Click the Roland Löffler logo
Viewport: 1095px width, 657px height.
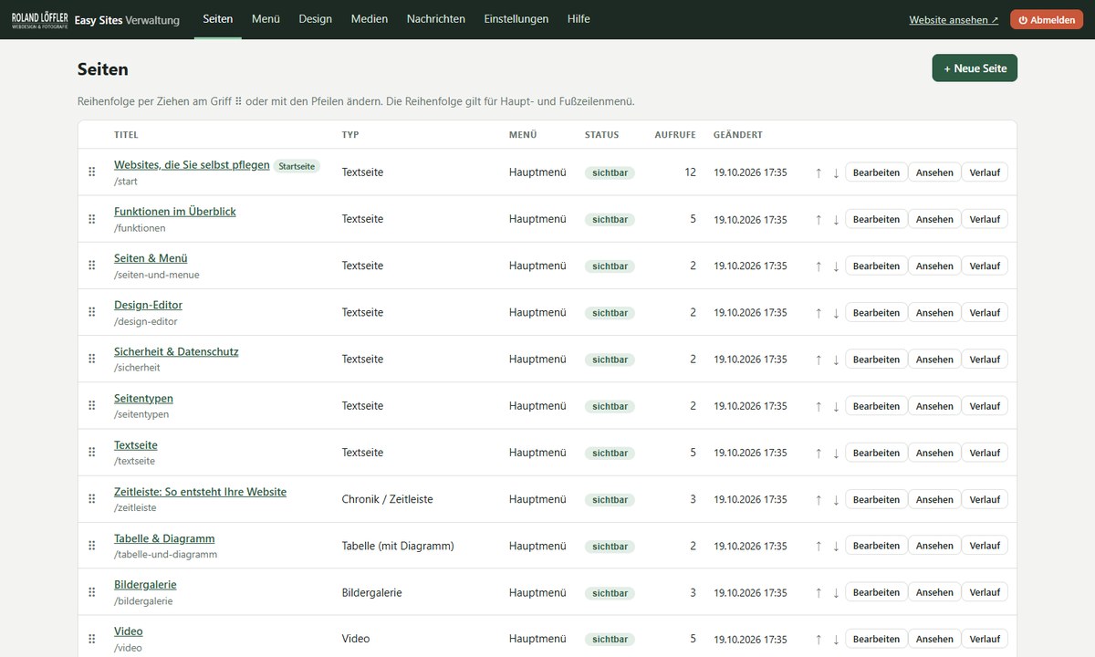[39, 19]
